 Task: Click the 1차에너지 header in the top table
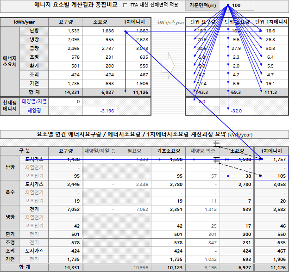click(134, 22)
